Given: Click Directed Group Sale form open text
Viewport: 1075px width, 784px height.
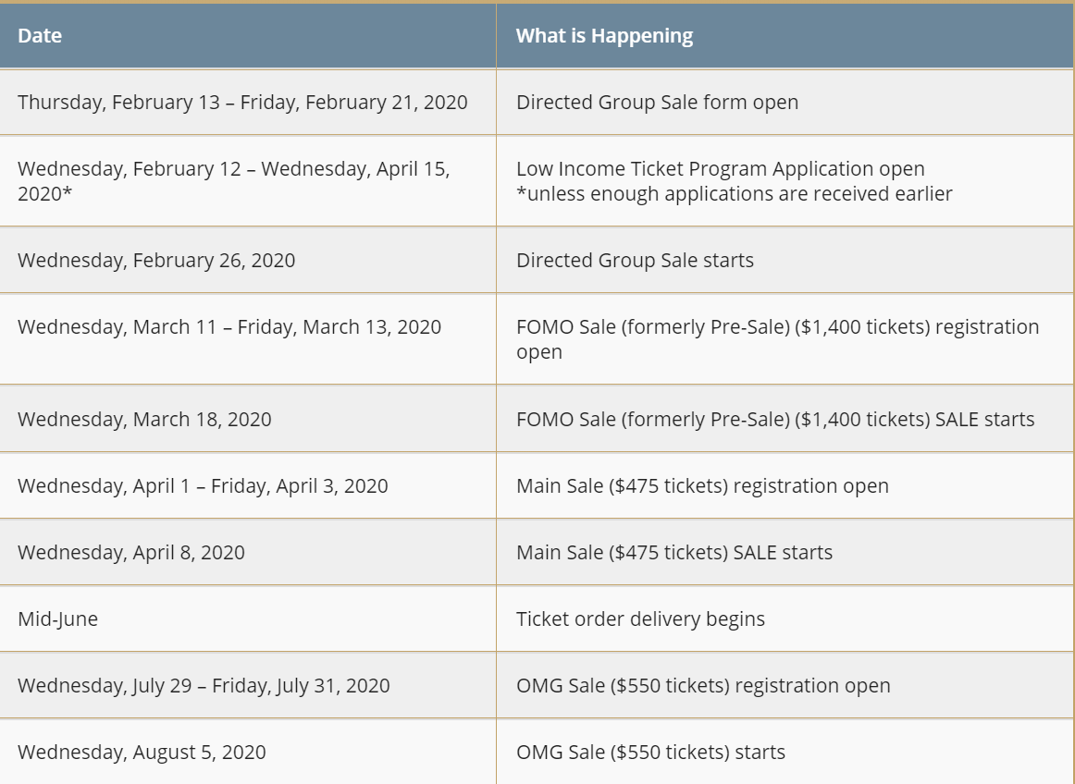Looking at the screenshot, I should pos(657,102).
